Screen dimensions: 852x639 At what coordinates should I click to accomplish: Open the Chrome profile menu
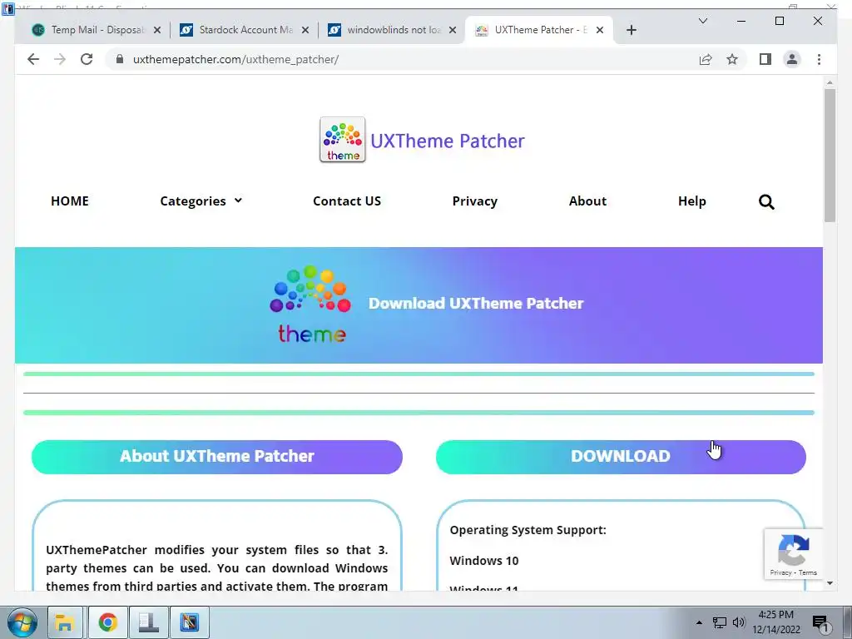[x=792, y=59]
